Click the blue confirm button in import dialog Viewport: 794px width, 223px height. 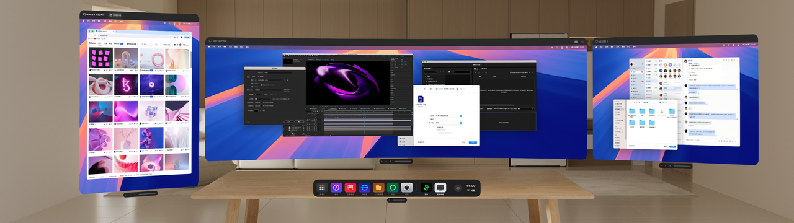[473, 142]
